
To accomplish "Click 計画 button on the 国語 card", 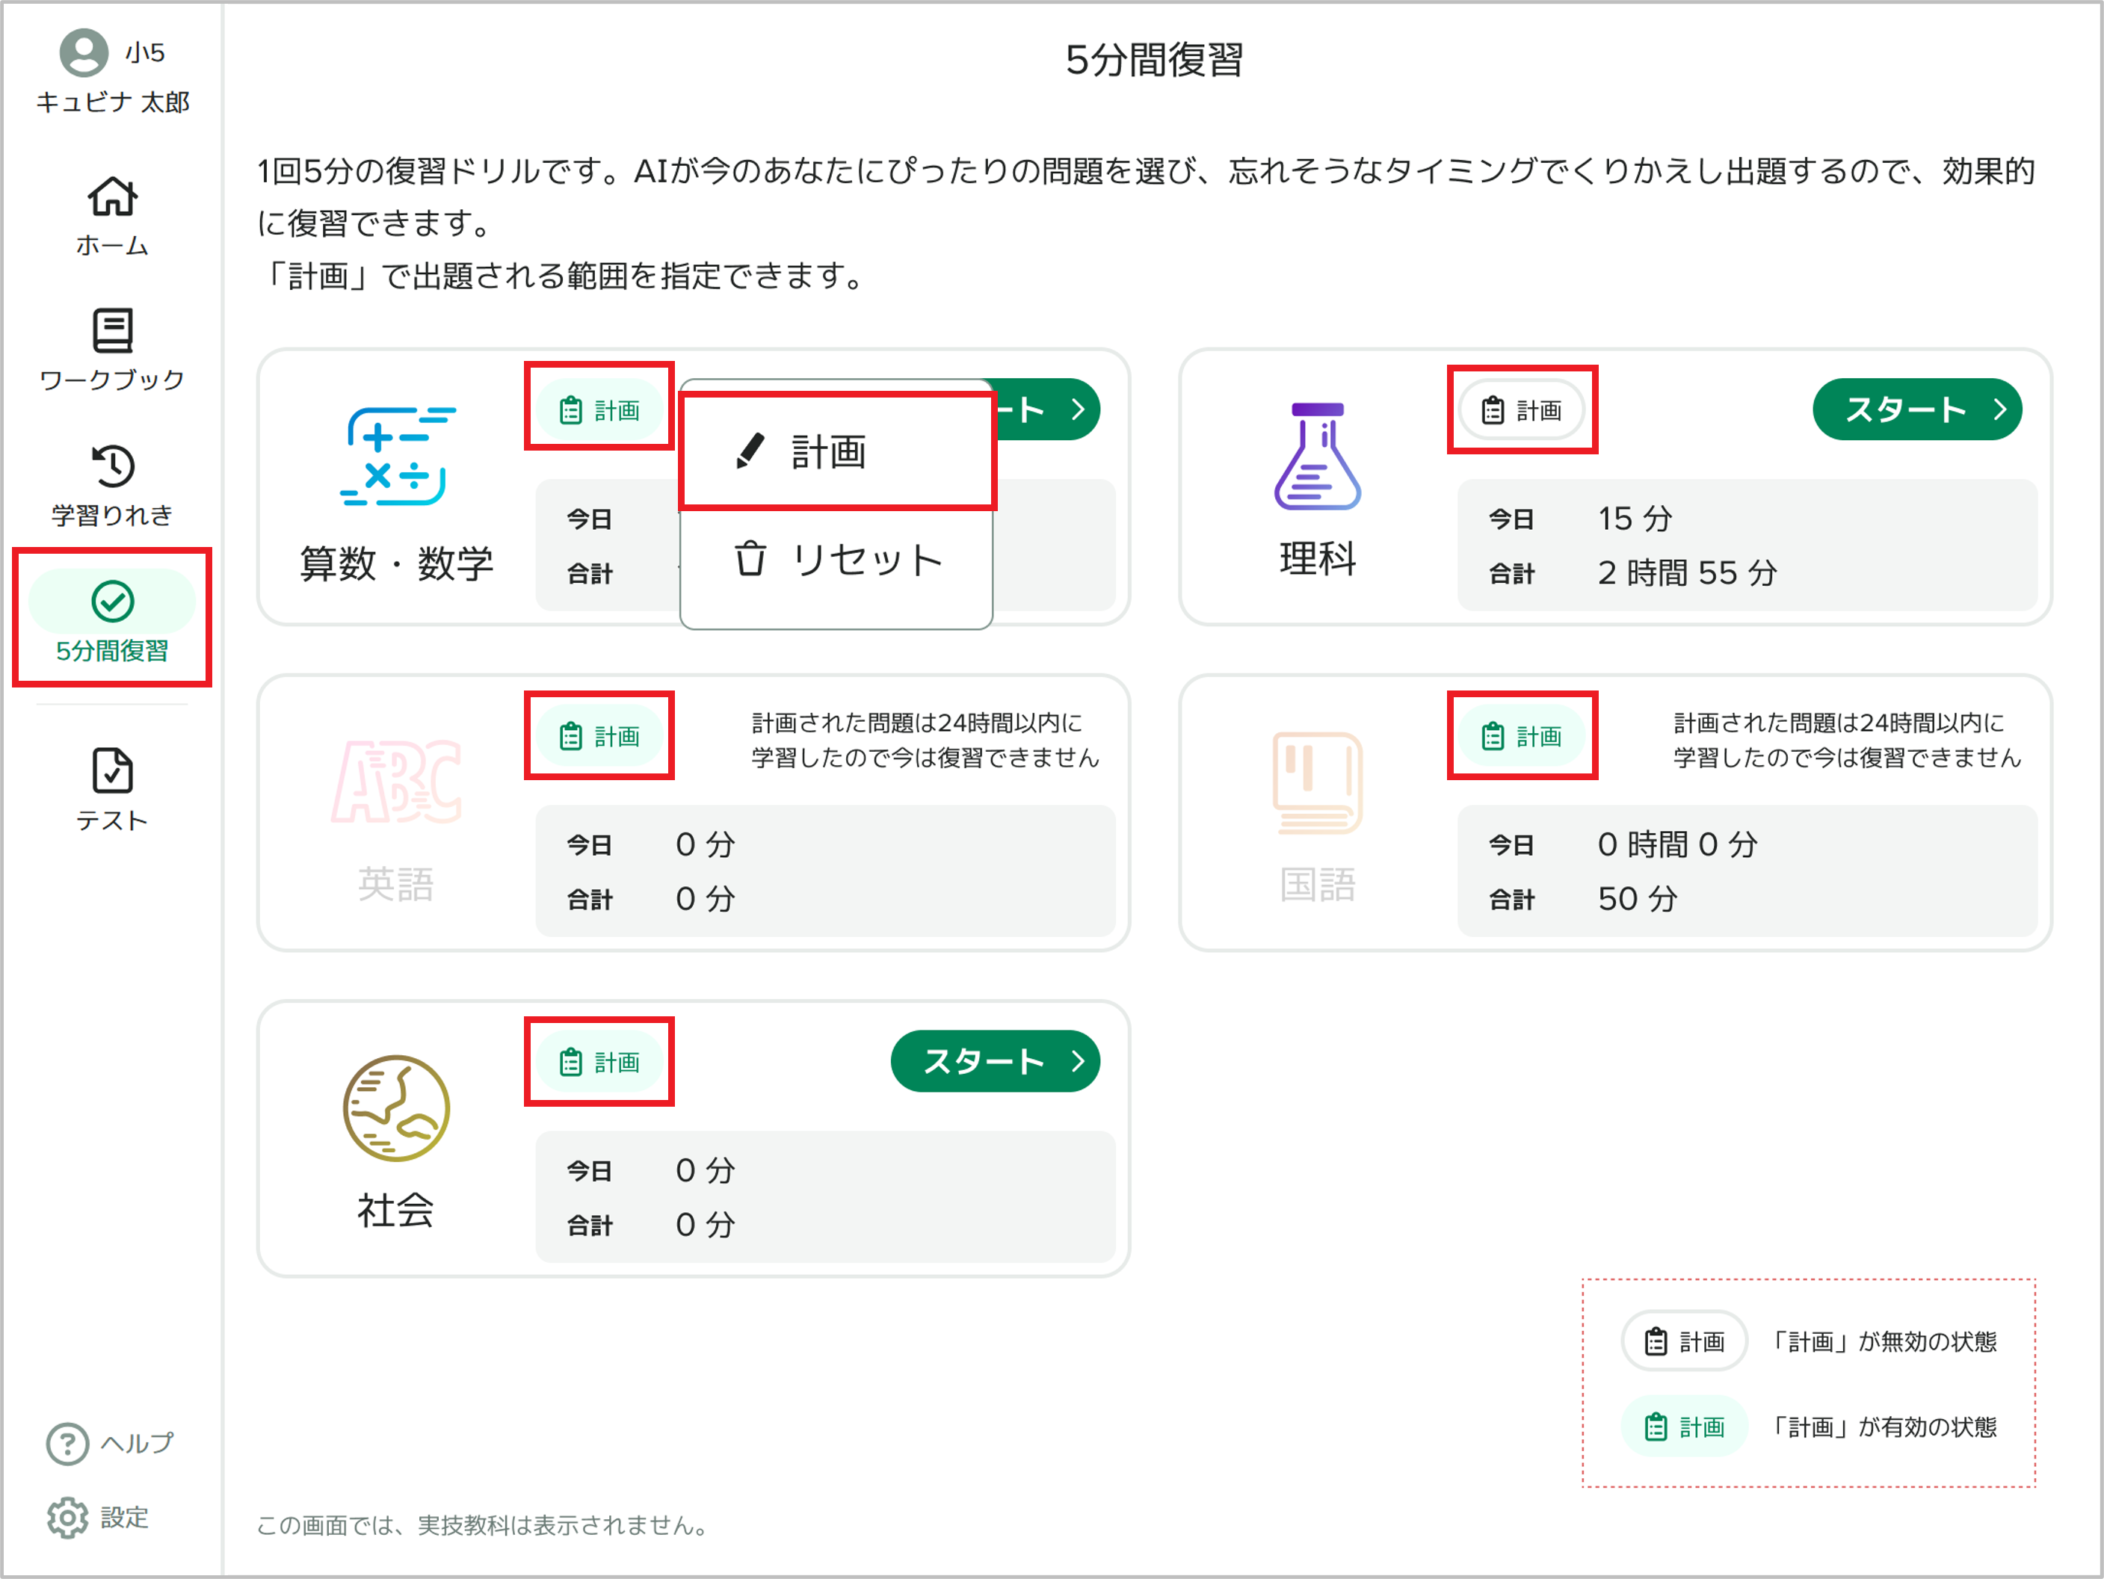I will [1522, 736].
